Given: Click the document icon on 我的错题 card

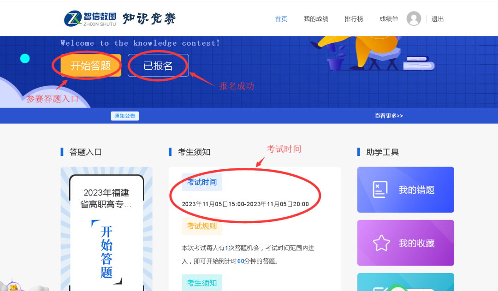Looking at the screenshot, I should point(380,190).
